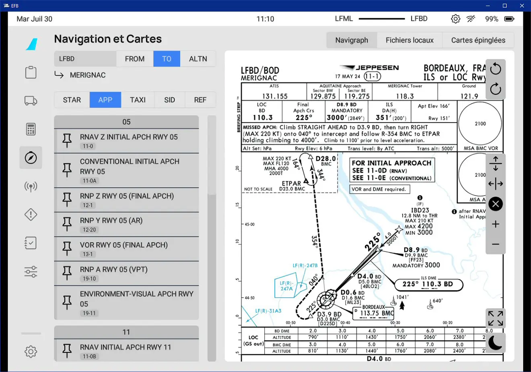
Task: Pin ENVIRONMENT-VISUAL APCH RWY 05 chart
Action: coord(67,303)
